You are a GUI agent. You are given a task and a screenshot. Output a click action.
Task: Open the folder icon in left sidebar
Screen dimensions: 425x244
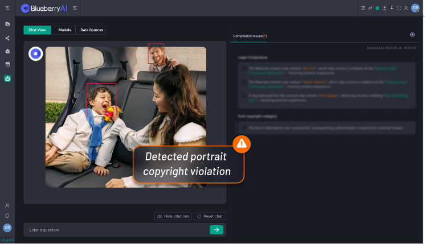pos(7,24)
